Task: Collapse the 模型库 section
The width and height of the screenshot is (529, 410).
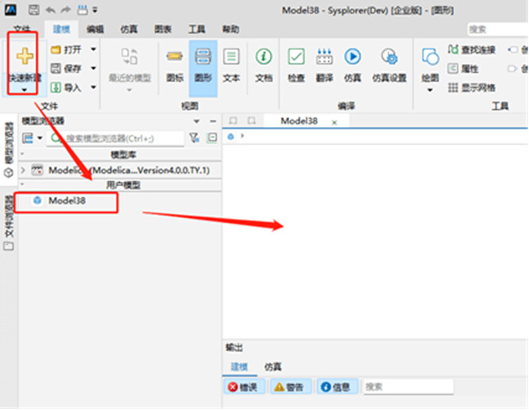Action: click(23, 154)
